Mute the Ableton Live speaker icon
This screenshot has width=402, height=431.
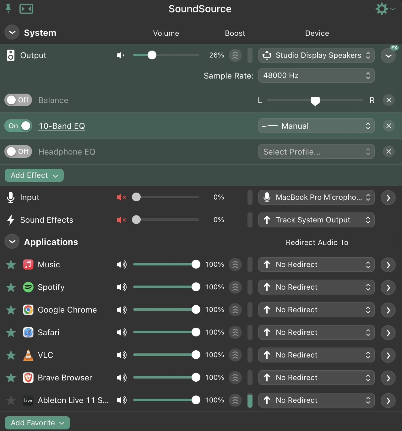(122, 400)
